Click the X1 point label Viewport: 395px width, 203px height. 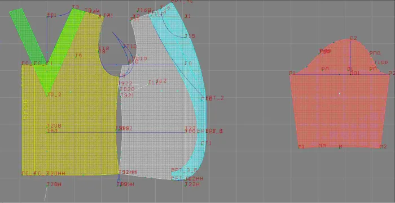coord(188,16)
